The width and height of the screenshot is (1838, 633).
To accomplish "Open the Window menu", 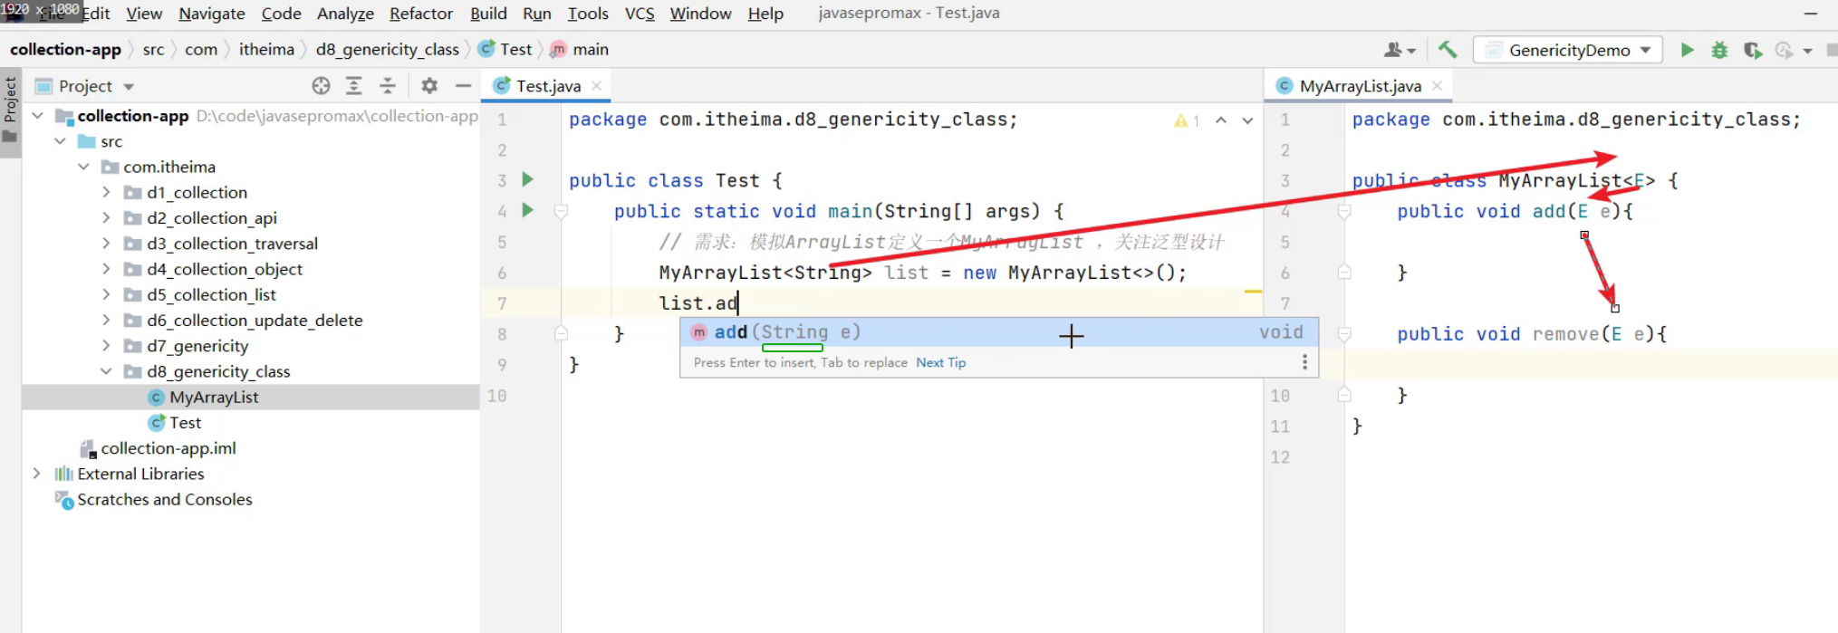I will [700, 14].
